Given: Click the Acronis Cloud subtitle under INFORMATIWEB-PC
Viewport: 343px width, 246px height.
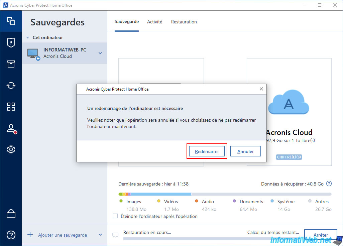Looking at the screenshot, I should tap(58, 56).
